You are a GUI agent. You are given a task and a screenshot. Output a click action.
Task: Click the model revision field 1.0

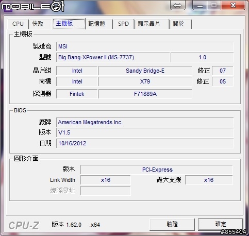[202, 57]
